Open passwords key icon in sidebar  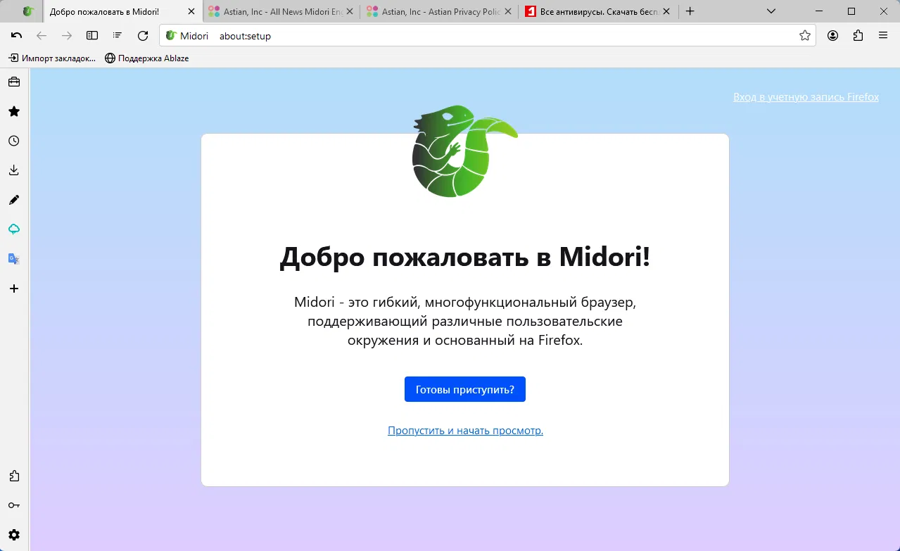click(14, 505)
